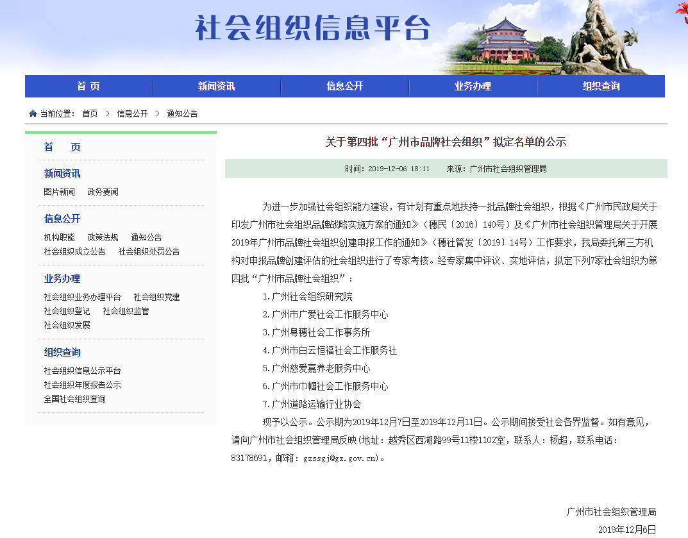
Task: Select the 新闻资讯 sidebar heading
Action: coord(62,173)
